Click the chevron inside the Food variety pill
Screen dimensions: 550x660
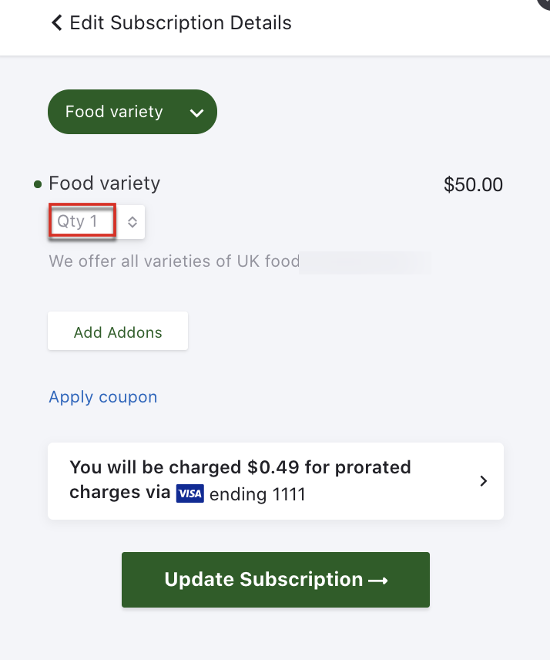196,113
